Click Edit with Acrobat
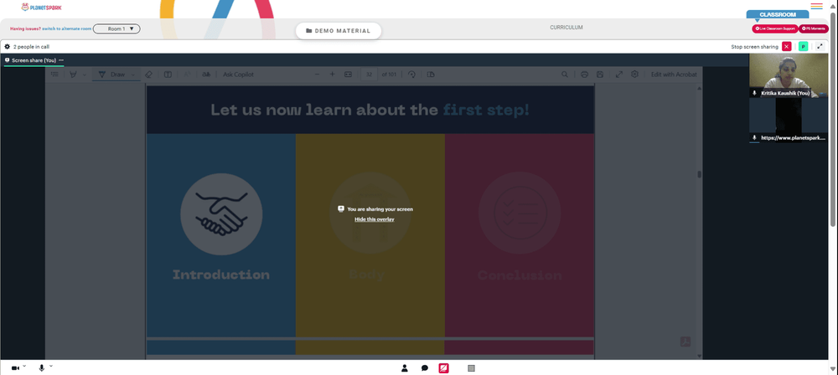This screenshot has width=838, height=375. pos(674,74)
